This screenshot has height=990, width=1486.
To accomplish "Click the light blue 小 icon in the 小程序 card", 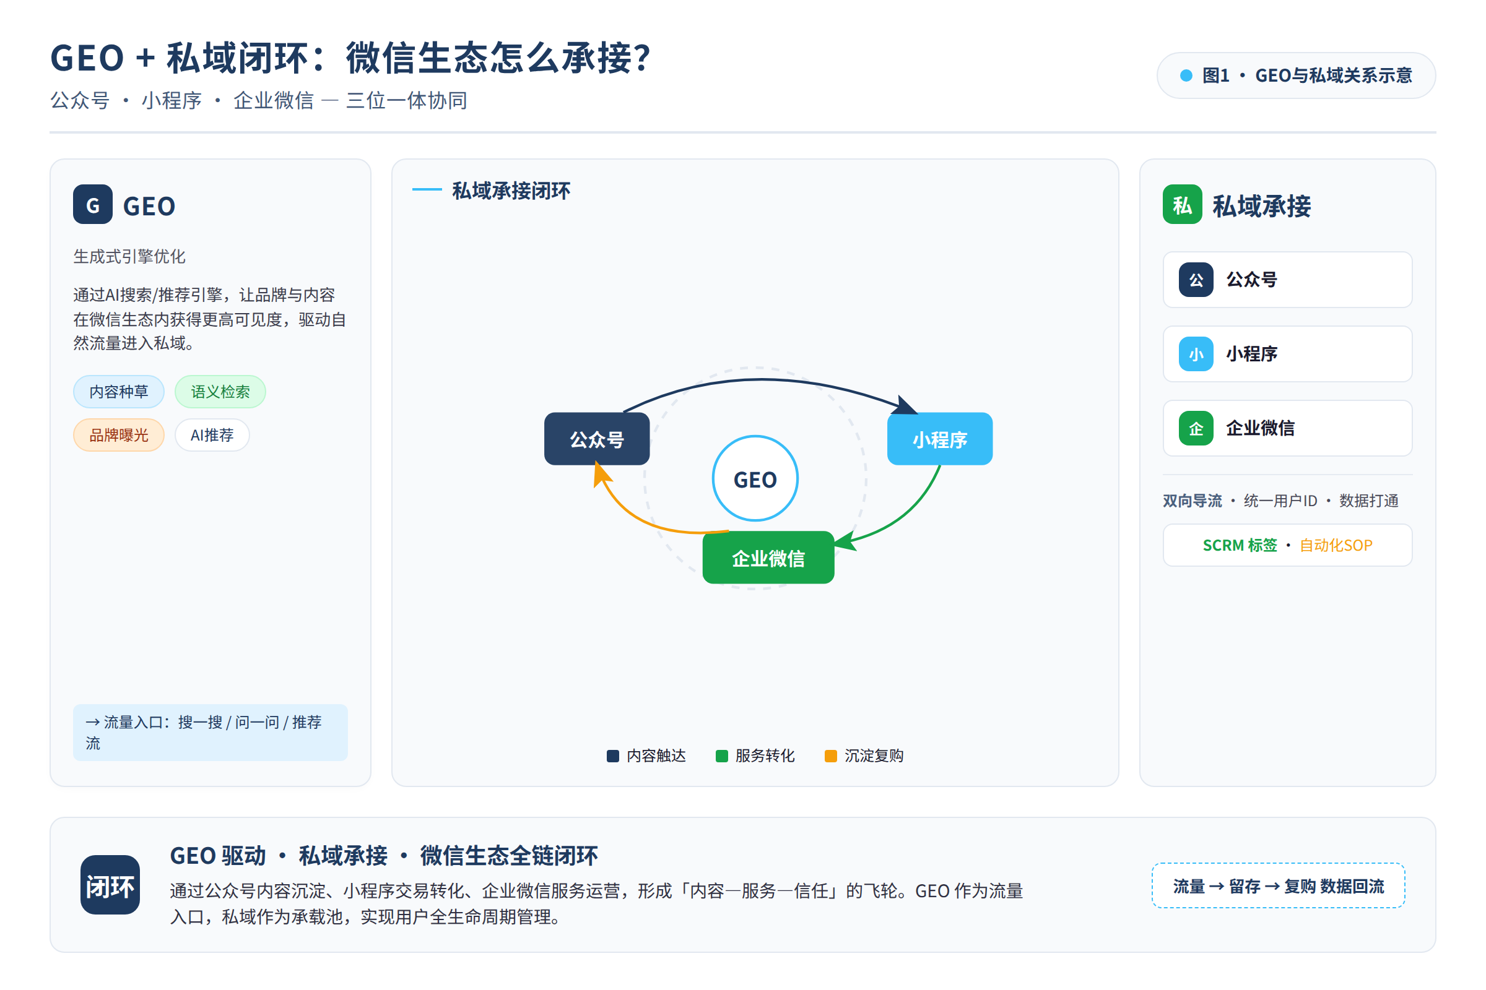I will point(1196,354).
